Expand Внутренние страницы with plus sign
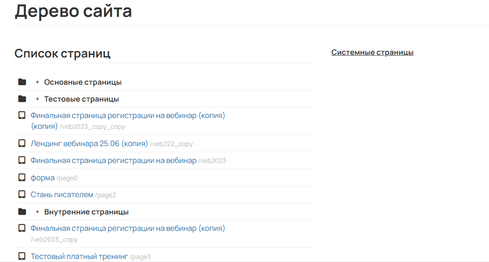 coord(37,212)
